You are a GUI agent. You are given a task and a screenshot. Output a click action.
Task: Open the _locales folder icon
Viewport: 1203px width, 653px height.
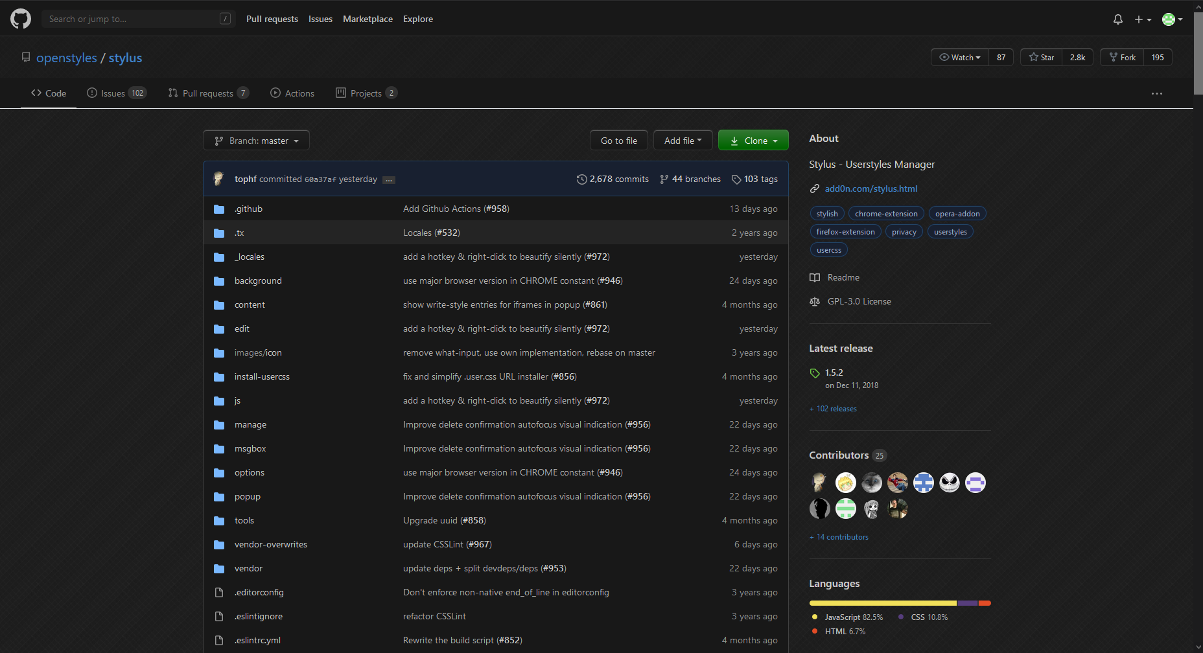coord(219,257)
